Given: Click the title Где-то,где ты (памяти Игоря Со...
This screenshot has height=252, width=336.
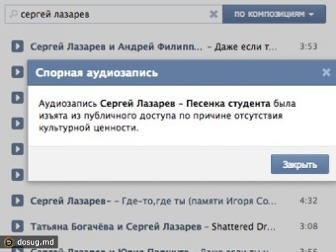Looking at the screenshot, I should tap(199, 201).
